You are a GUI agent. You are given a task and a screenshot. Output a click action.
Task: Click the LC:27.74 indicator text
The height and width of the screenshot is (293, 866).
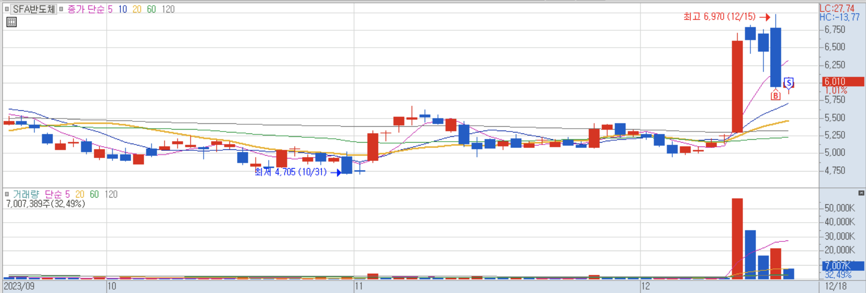(837, 8)
